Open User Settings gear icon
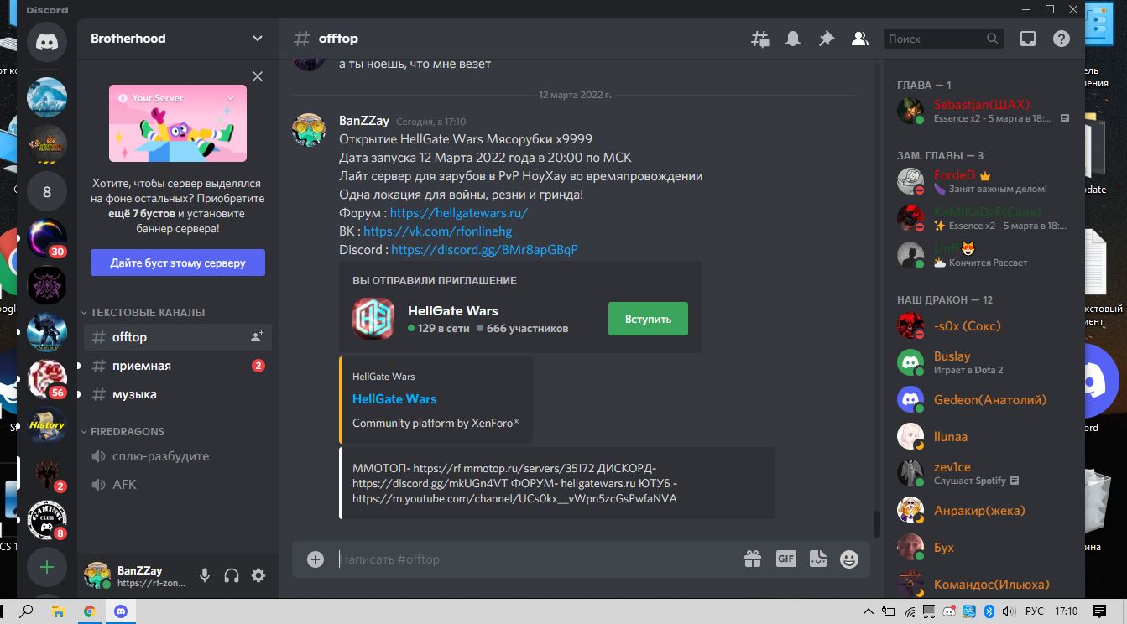 [x=258, y=575]
